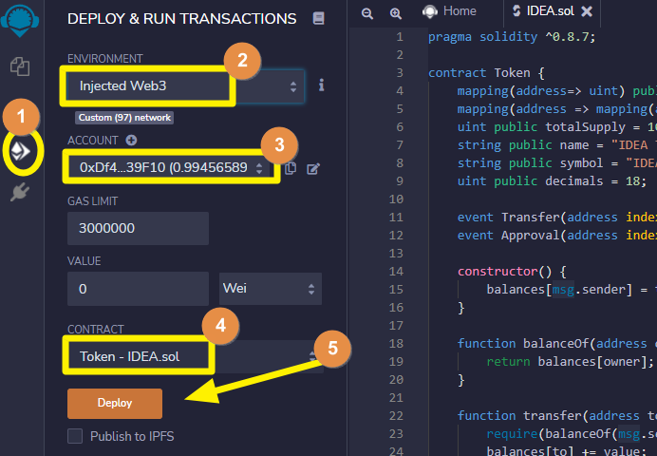Click the 'event Transfer(address' code line
Screen dimensions: 657x456
pos(556,218)
